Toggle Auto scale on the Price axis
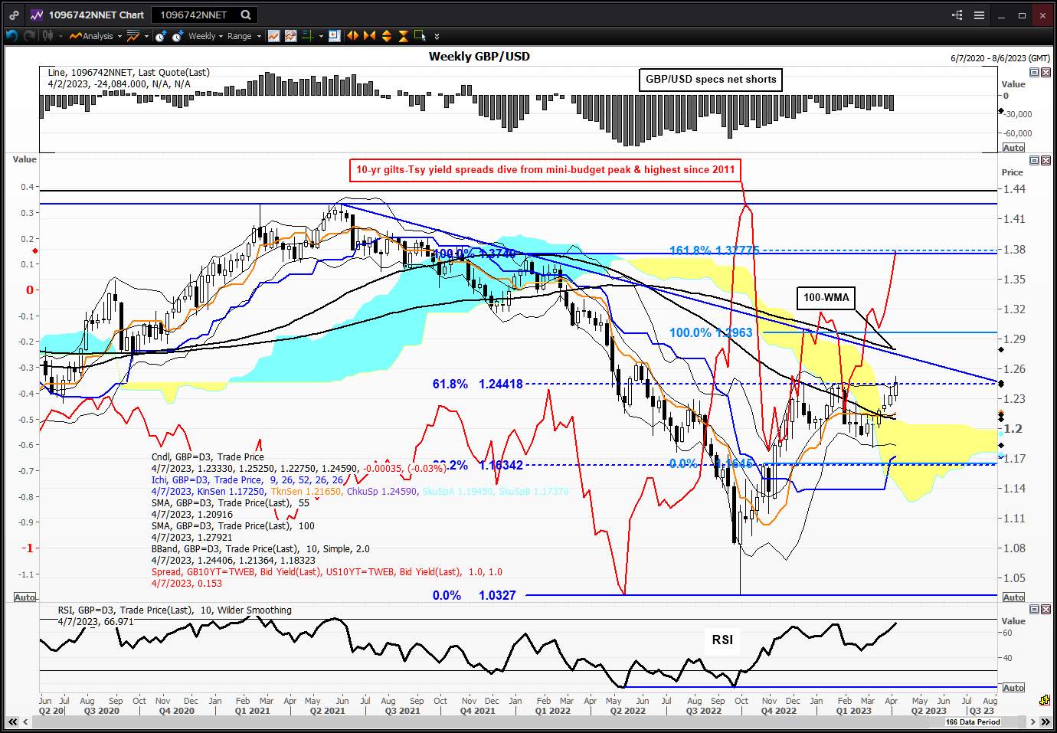Viewport: 1057px width, 733px height. pyautogui.click(x=1013, y=597)
